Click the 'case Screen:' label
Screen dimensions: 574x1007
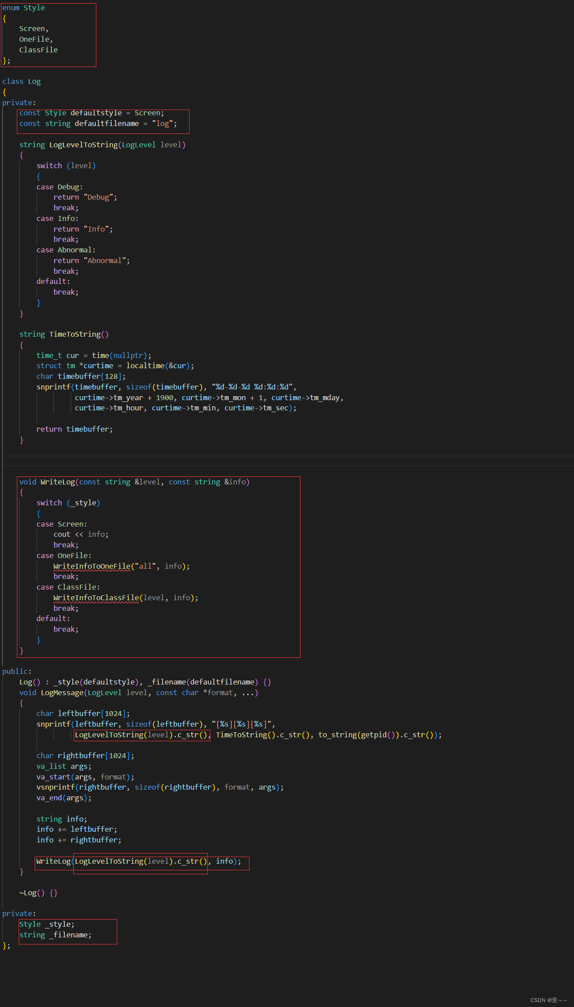62,524
